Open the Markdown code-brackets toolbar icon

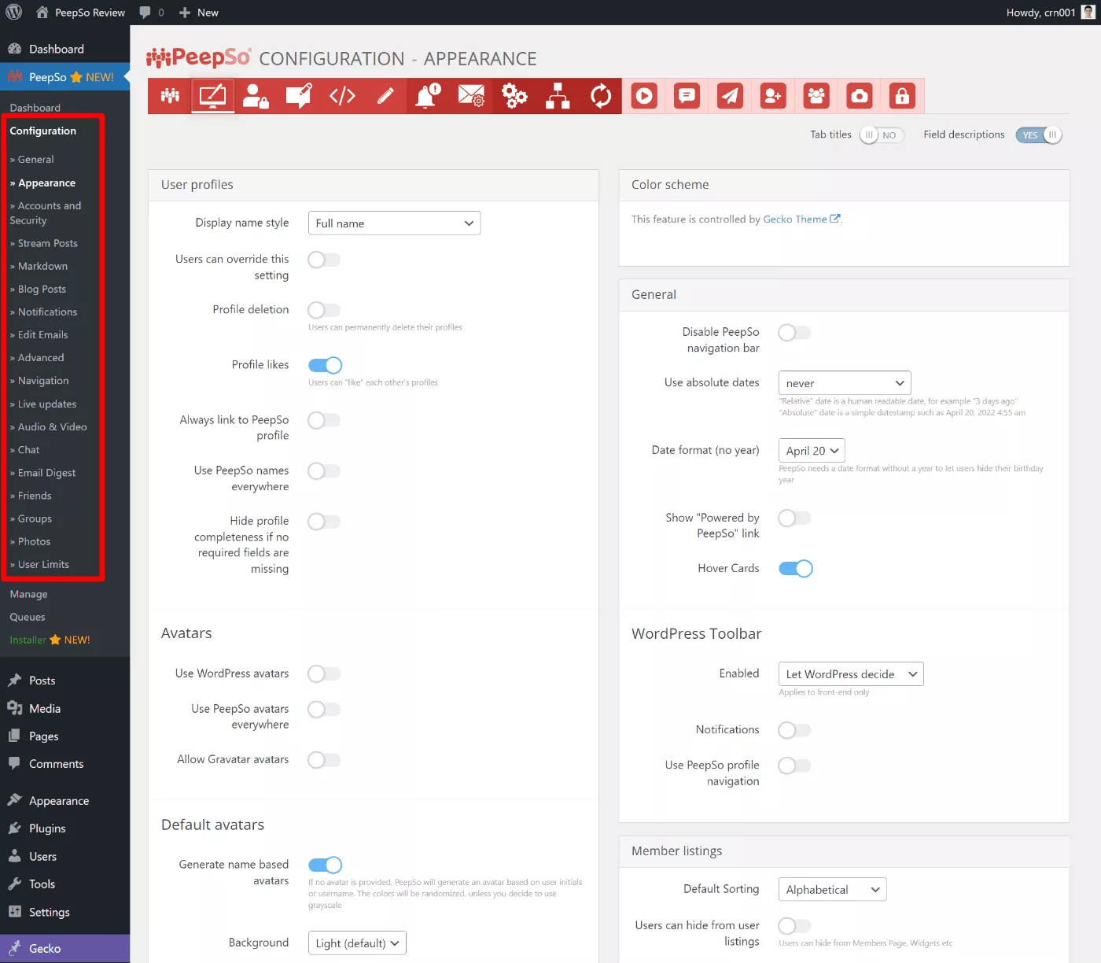click(x=342, y=96)
